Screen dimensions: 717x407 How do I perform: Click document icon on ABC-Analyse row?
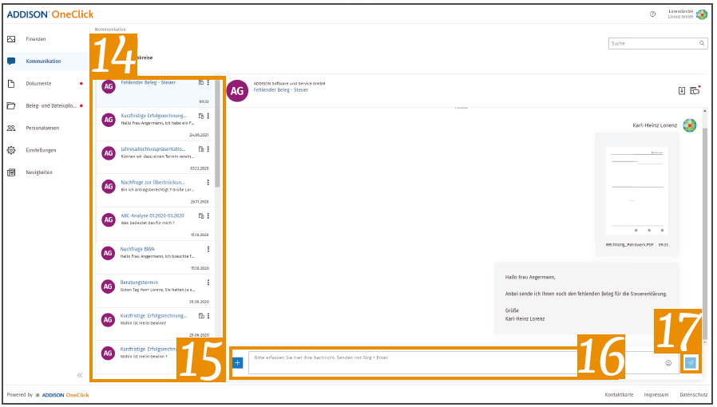(x=200, y=216)
